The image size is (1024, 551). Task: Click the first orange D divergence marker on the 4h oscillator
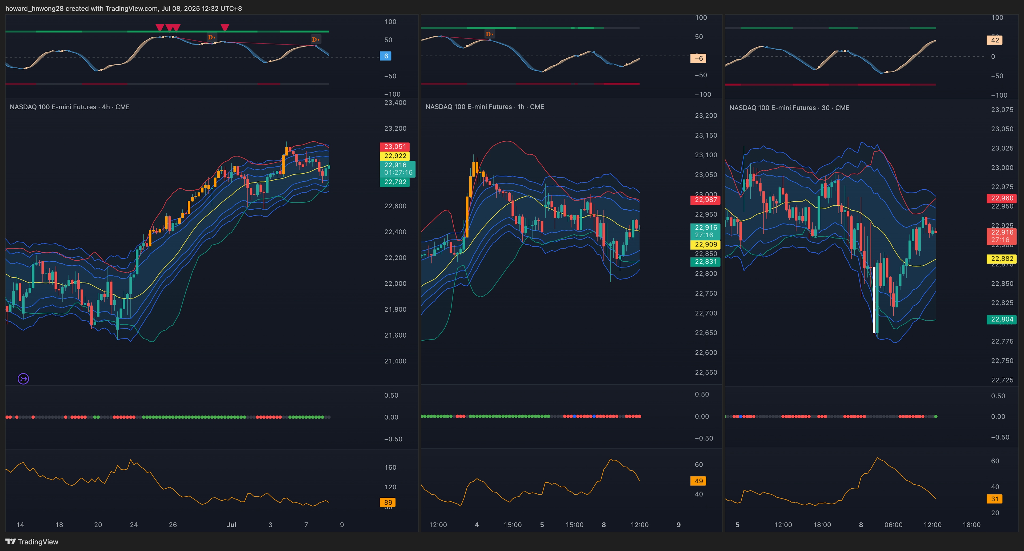click(211, 37)
